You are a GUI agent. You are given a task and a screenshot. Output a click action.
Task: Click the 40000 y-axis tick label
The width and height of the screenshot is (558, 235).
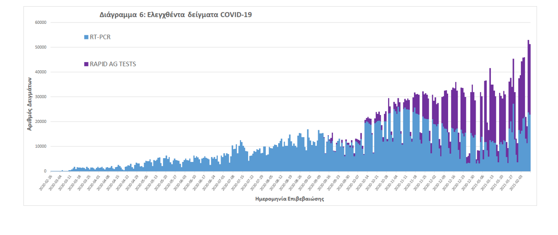41,72
